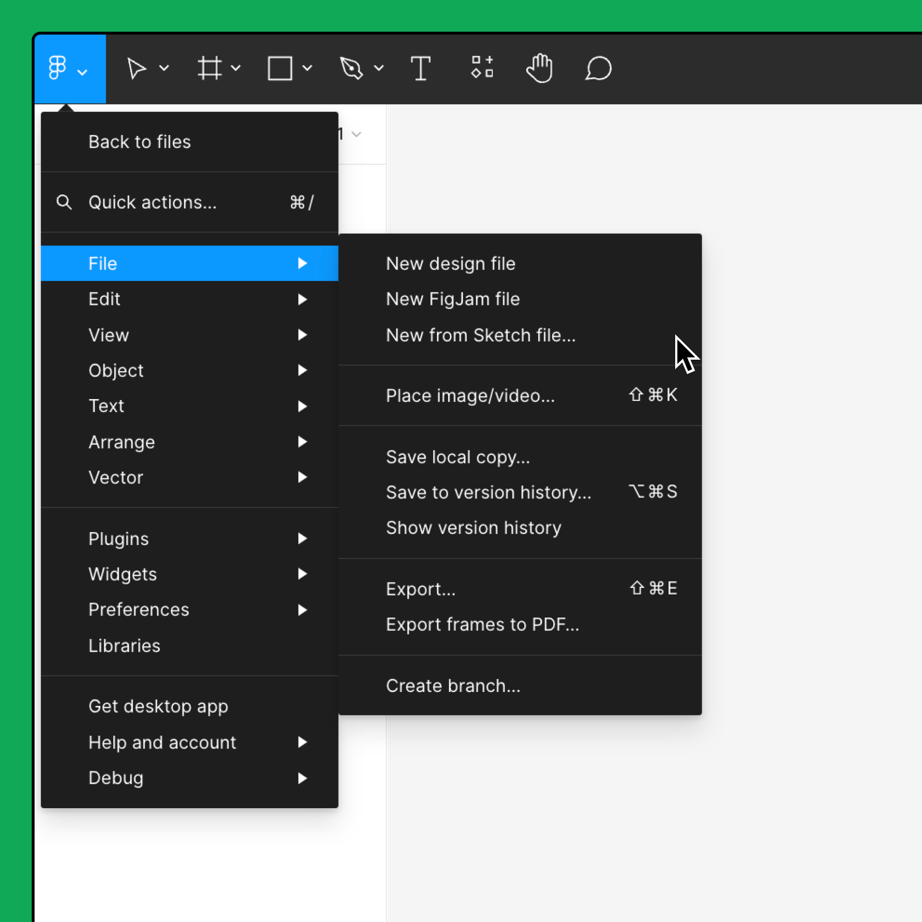
Task: Expand the Plugins submenu
Action: 190,539
